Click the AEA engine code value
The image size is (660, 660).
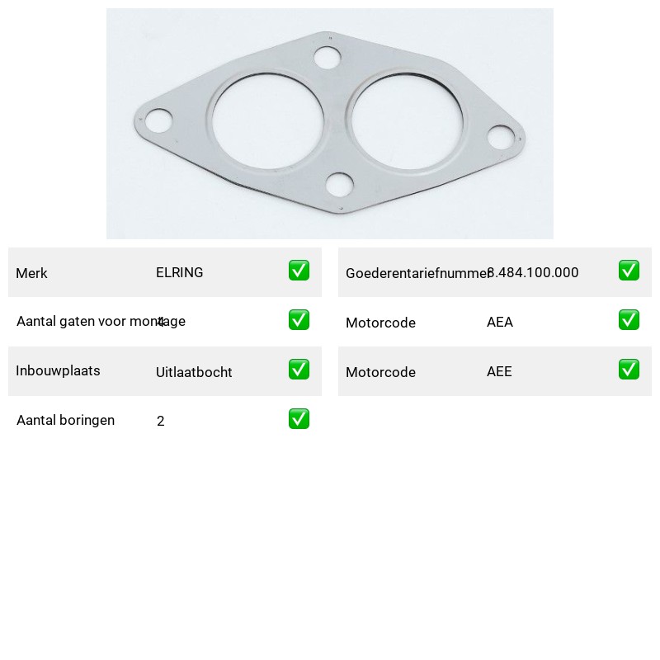point(500,322)
